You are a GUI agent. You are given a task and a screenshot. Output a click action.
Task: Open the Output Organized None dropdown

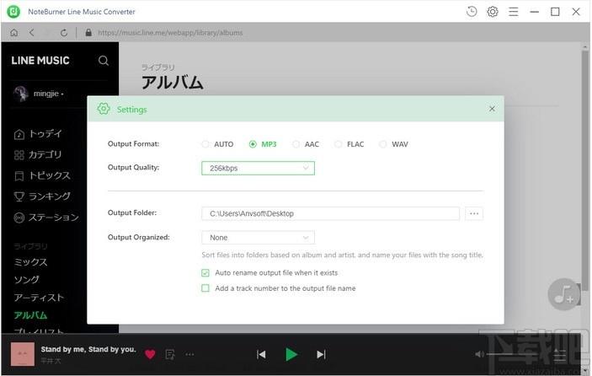258,238
